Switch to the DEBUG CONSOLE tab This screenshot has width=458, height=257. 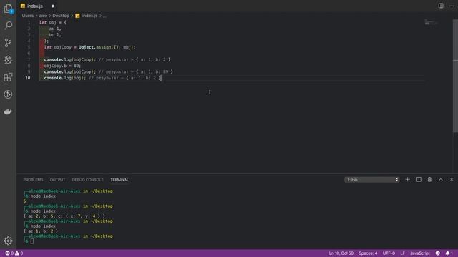87,180
